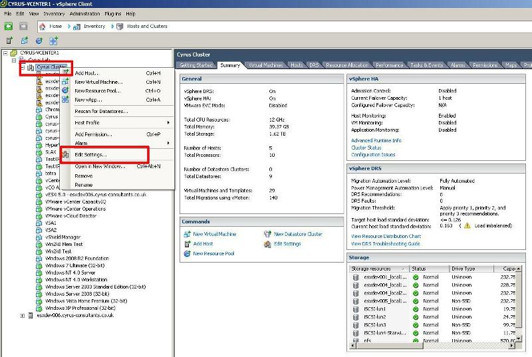Click the New Resource Pool toolbar icon
The image size is (532, 357).
click(x=39, y=41)
